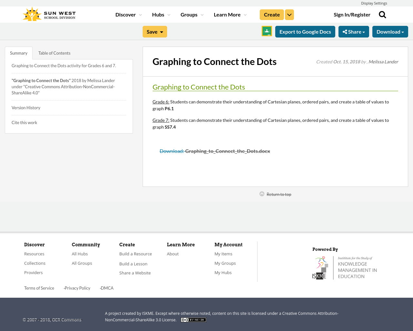Click Version History in the sidebar

26,107
